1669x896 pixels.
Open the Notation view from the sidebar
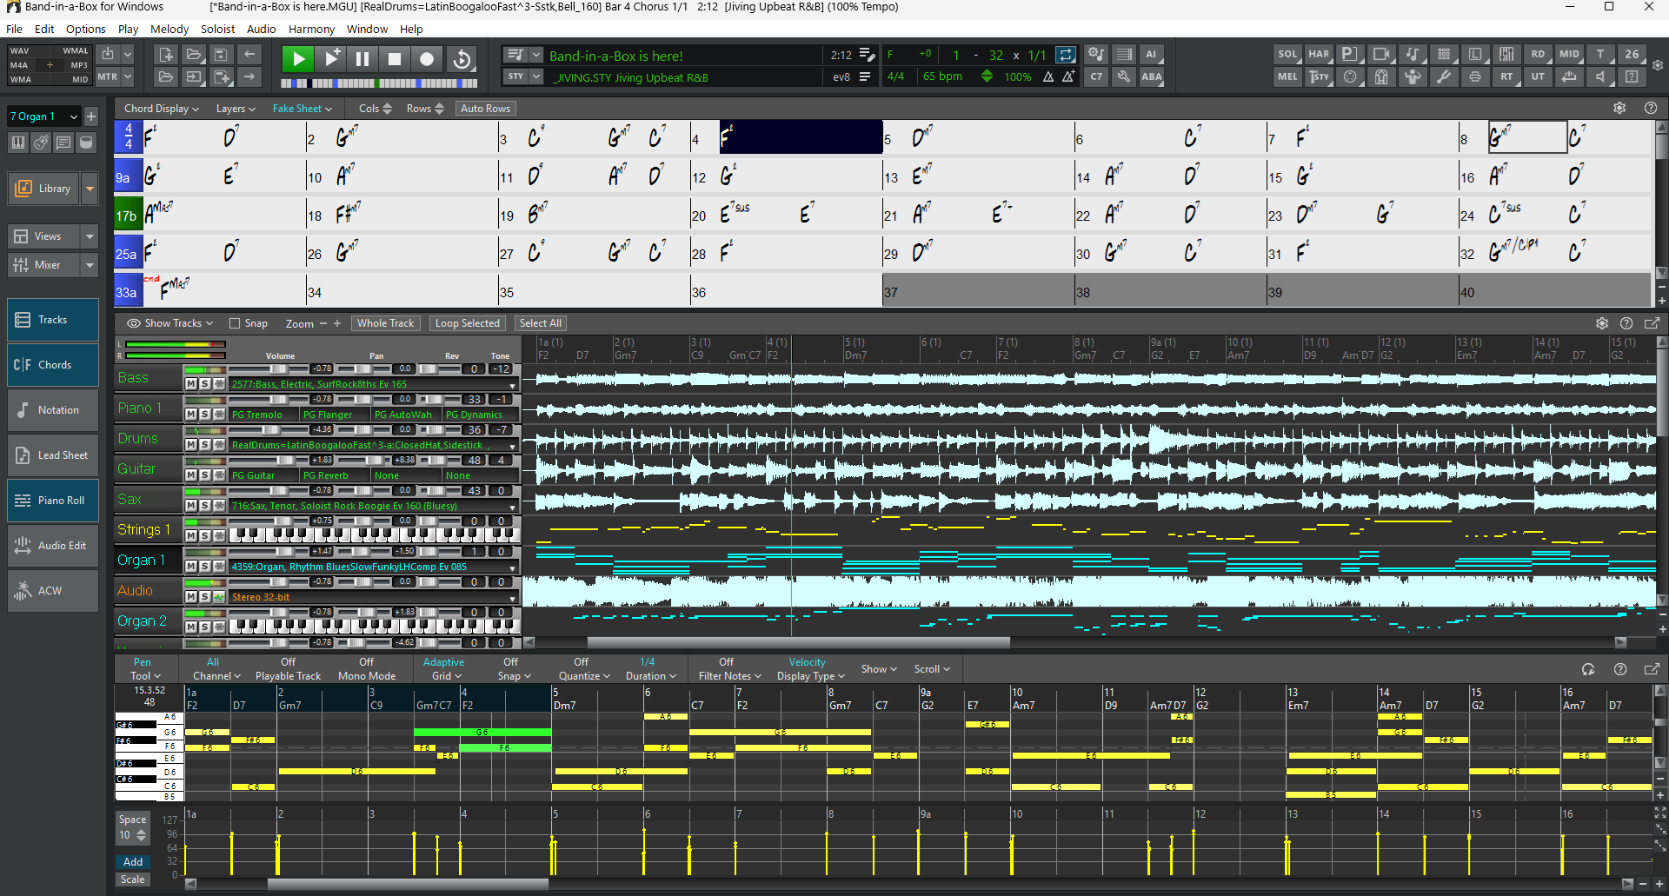tap(52, 409)
